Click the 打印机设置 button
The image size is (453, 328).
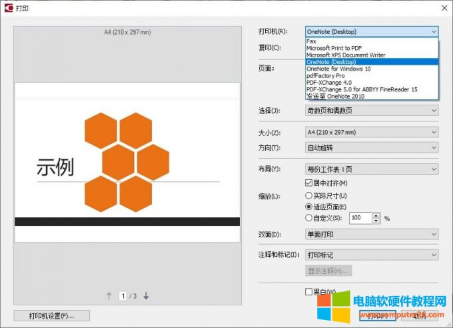pyautogui.click(x=51, y=315)
